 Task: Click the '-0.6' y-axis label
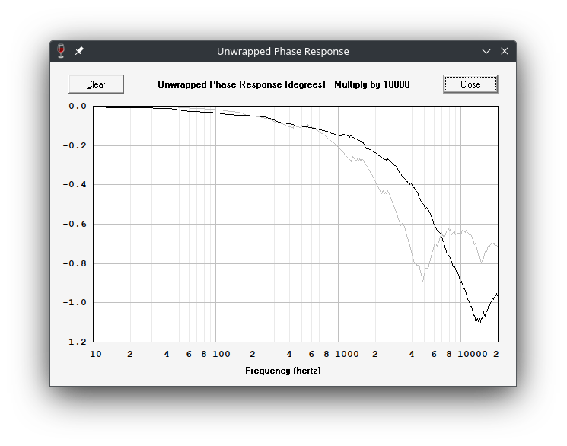(75, 224)
